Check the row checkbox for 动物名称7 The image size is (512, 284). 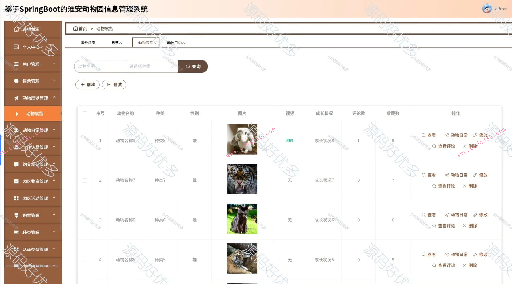pos(85,180)
